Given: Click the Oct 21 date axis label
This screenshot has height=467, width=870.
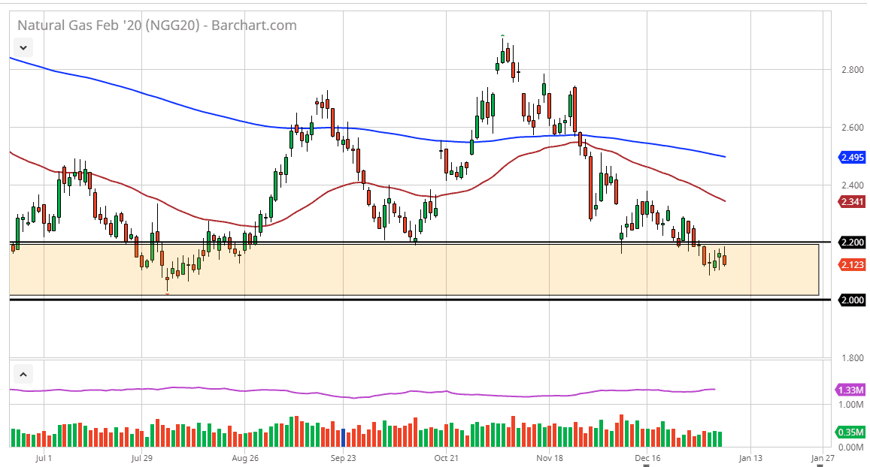Looking at the screenshot, I should coord(447,458).
